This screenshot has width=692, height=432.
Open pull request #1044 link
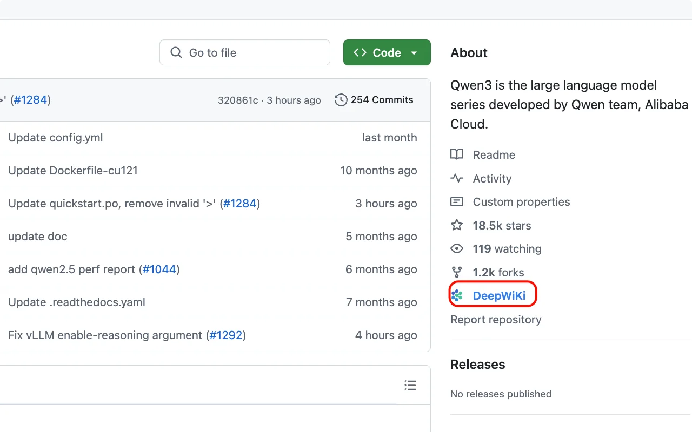[159, 269]
